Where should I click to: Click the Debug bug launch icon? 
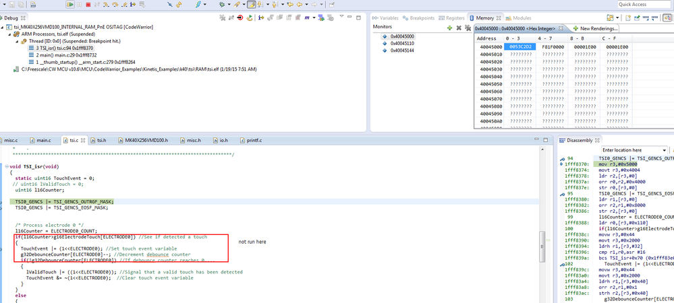pyautogui.click(x=222, y=4)
